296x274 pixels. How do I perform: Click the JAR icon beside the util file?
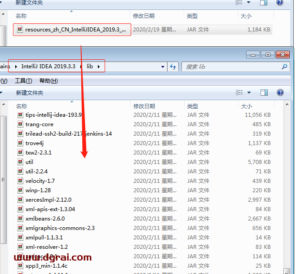click(20, 162)
